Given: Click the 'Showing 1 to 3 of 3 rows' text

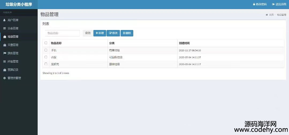Looking at the screenshot, I should [56, 73].
